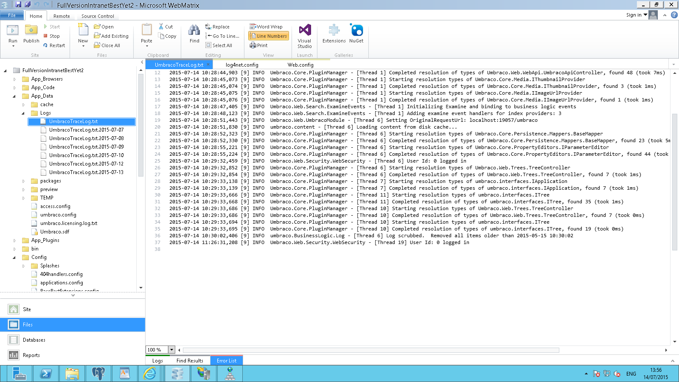Screen dimensions: 679x382
Task: Open the NuGet gallery
Action: pyautogui.click(x=356, y=33)
